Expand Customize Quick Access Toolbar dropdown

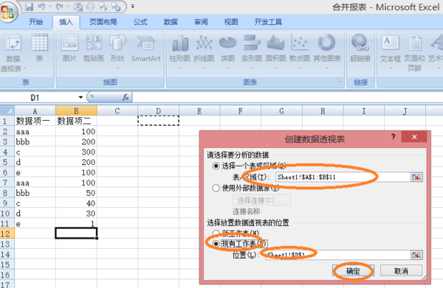click(x=133, y=6)
